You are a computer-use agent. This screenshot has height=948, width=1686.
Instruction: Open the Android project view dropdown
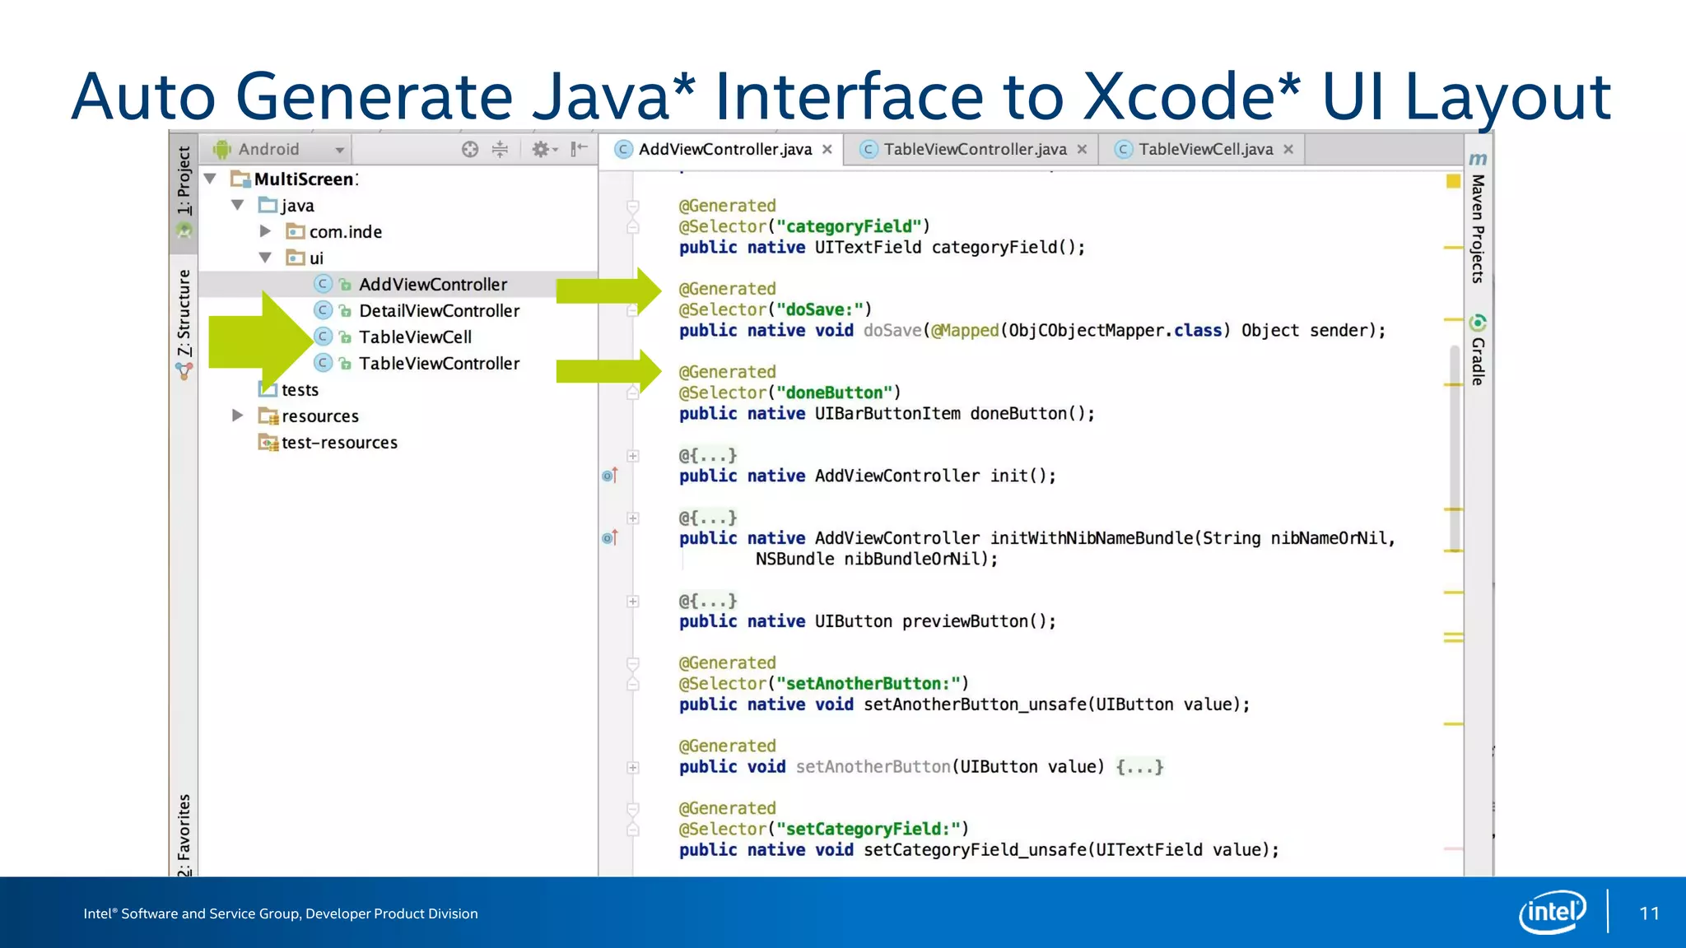[279, 149]
